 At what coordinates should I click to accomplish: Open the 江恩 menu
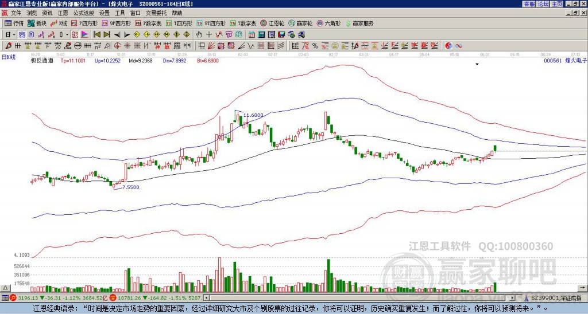tap(63, 13)
